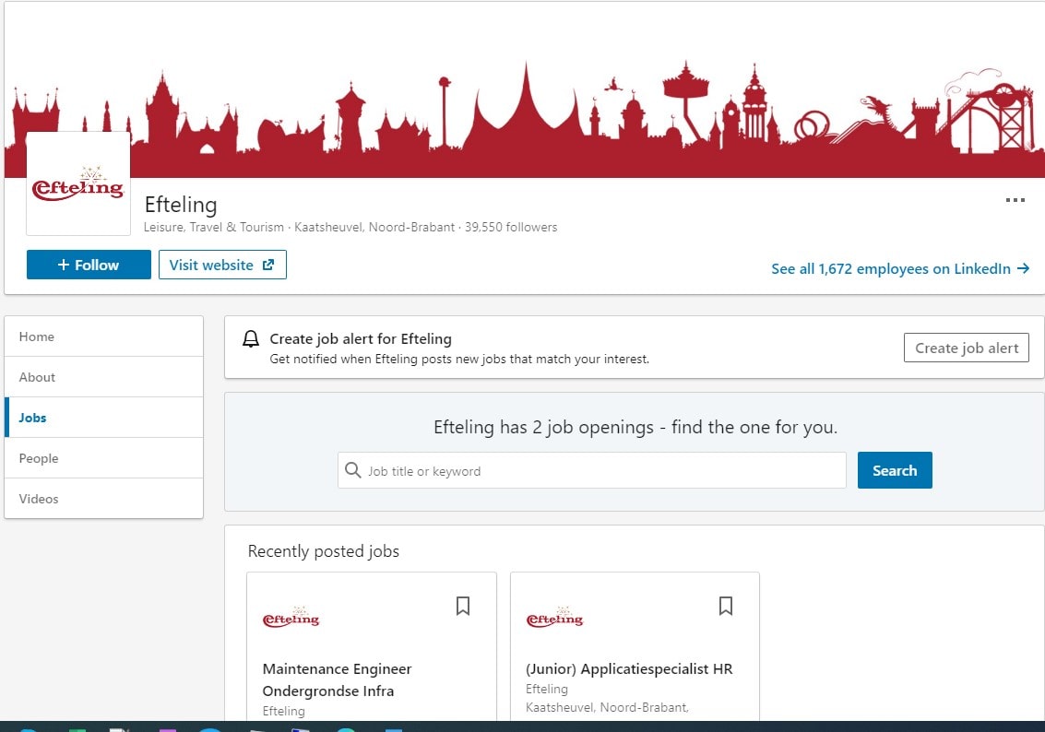
Task: Click the bell icon beside job alert
Action: click(x=251, y=339)
